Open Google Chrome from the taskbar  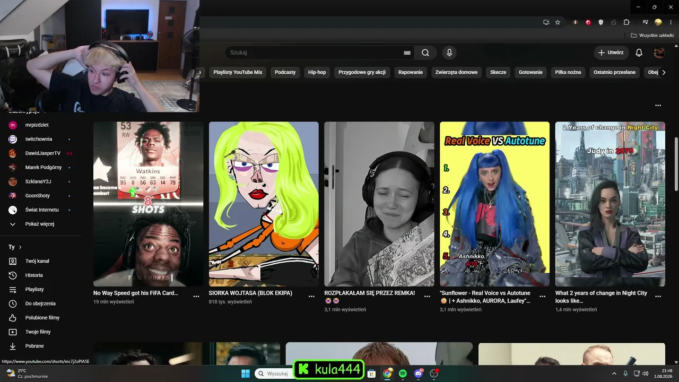pos(387,374)
